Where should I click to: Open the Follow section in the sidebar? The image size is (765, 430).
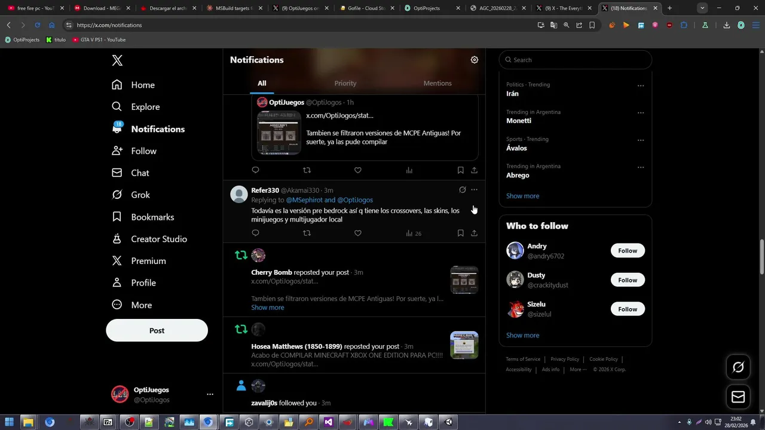[x=134, y=151]
